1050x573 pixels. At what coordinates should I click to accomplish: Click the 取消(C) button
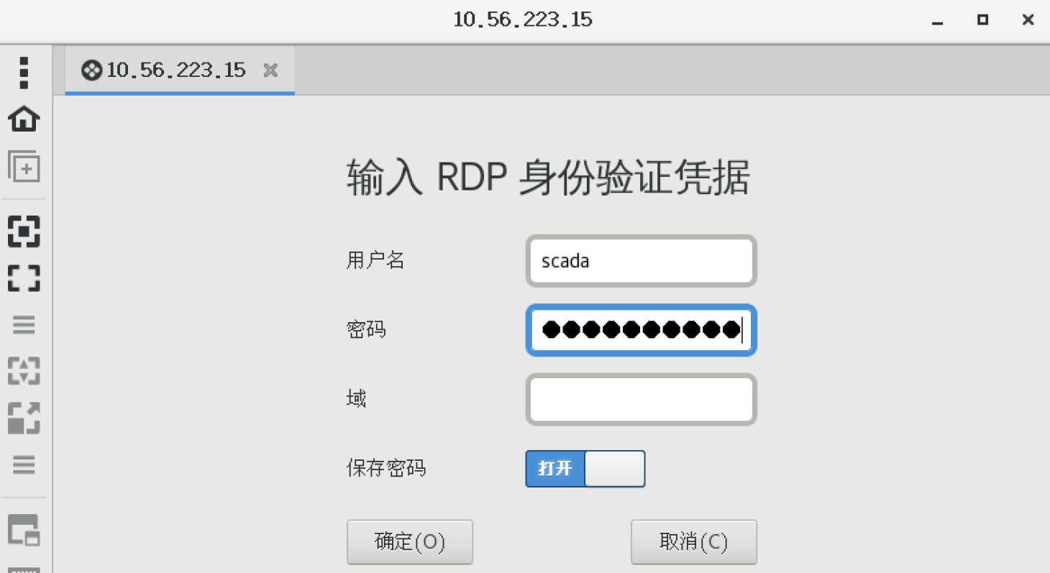click(x=693, y=542)
